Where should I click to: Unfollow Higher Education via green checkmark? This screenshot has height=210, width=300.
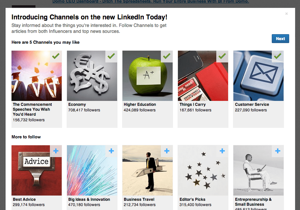tap(167, 56)
